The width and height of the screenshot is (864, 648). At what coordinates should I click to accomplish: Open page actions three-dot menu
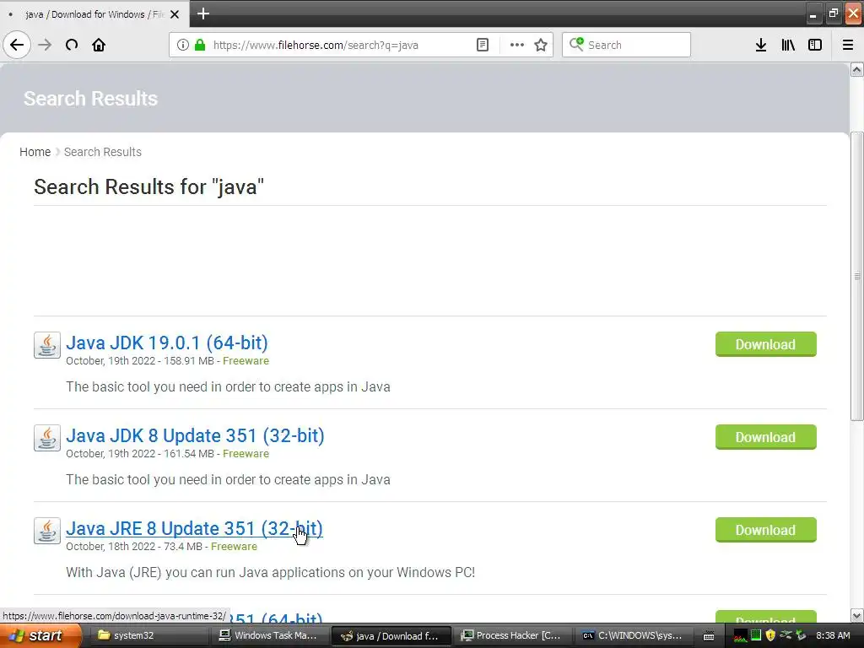point(517,45)
